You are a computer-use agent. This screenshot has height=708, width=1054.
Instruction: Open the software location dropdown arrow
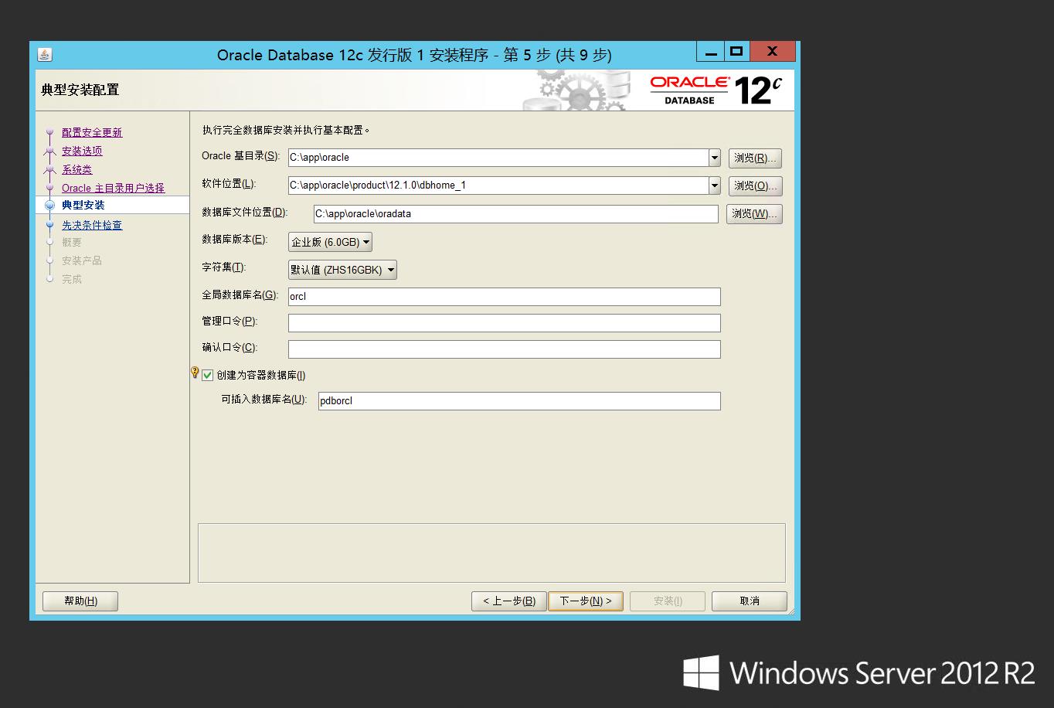tap(714, 186)
